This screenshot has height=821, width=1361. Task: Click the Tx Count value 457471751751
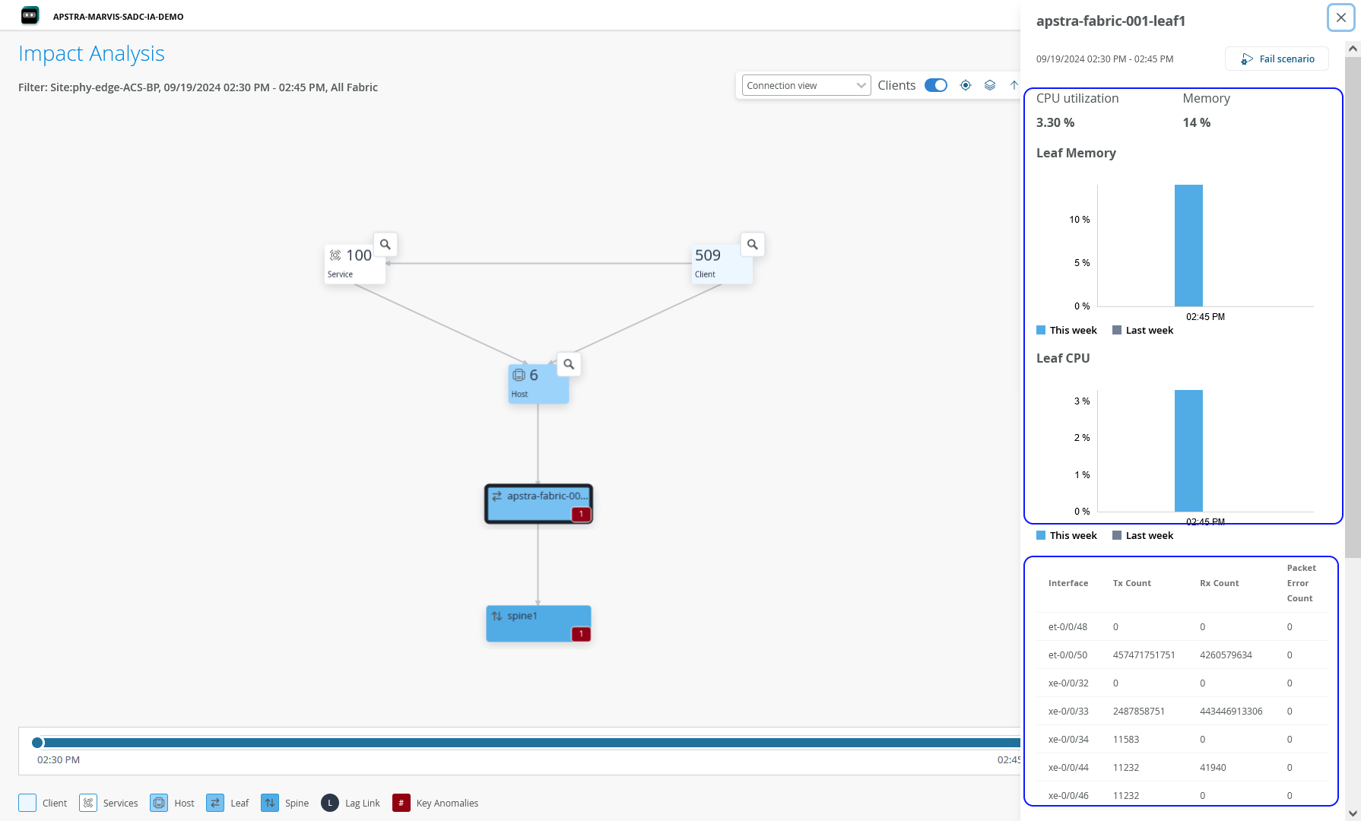(1144, 655)
